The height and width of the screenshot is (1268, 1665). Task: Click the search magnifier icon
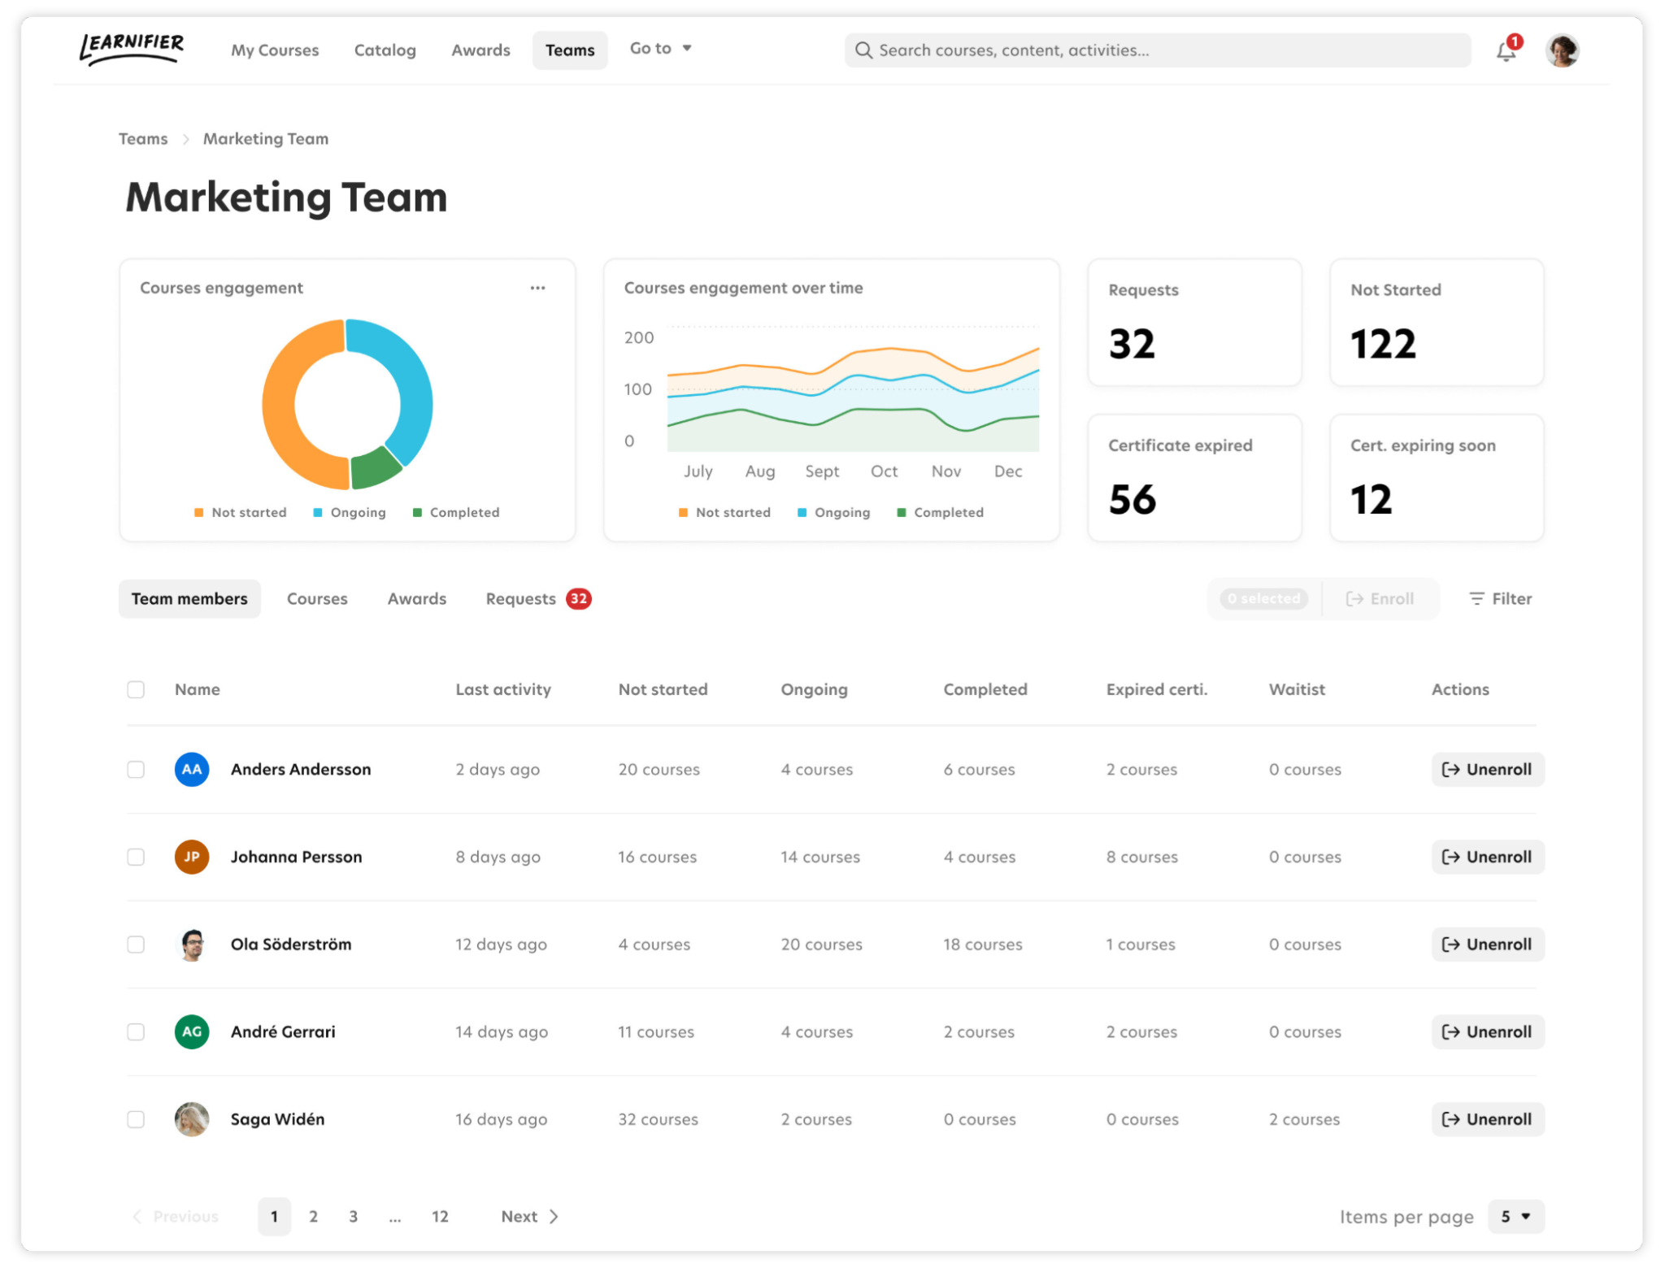click(x=863, y=50)
